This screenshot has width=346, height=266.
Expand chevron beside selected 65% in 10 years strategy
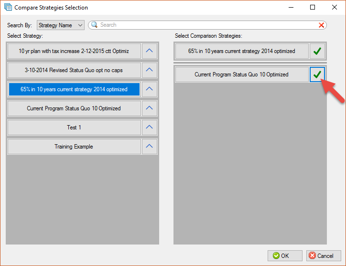[x=150, y=89]
